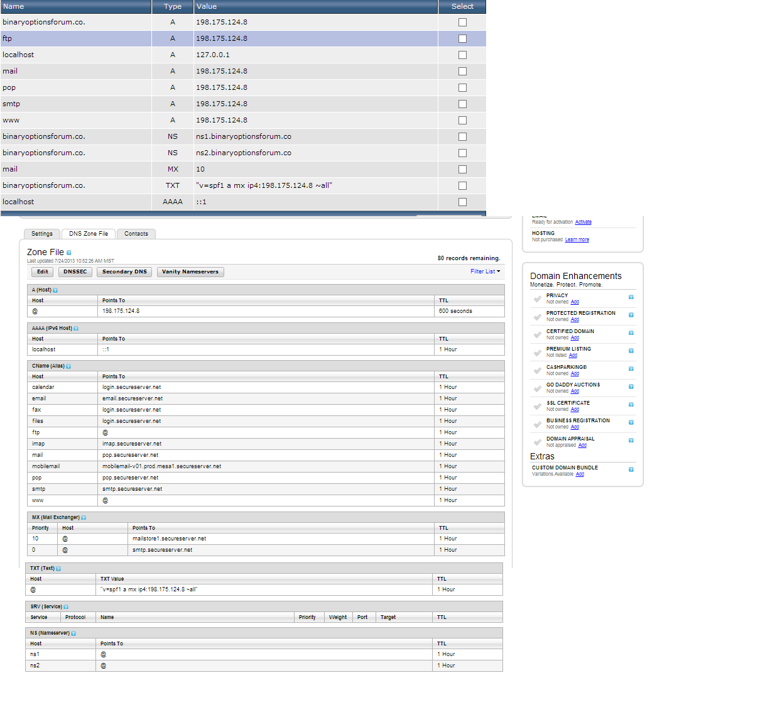Select checkbox for localhost AAAA record
765x712 pixels.
tap(462, 202)
